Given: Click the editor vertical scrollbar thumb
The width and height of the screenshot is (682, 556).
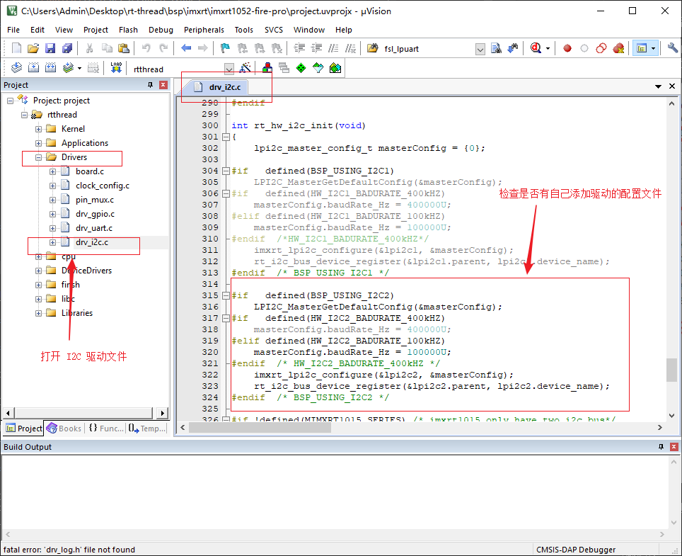Looking at the screenshot, I should click(671, 369).
